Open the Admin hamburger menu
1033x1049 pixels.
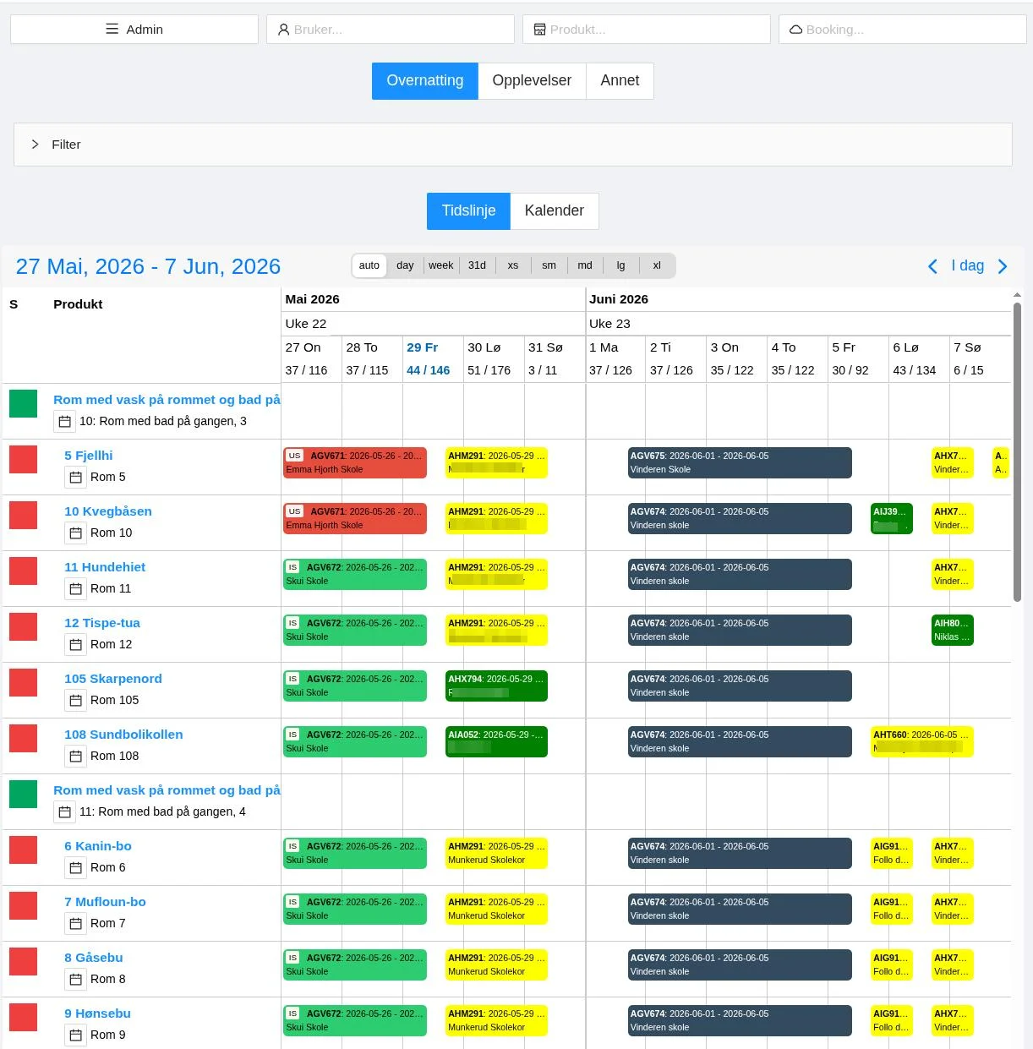click(134, 29)
